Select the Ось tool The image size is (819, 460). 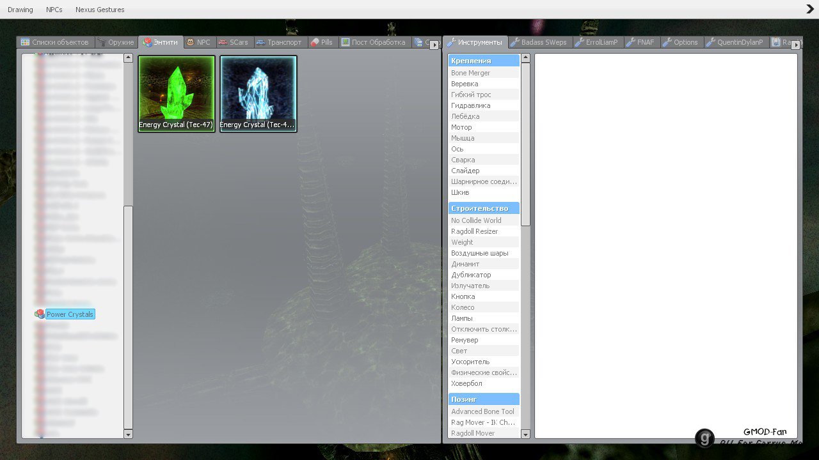point(484,149)
